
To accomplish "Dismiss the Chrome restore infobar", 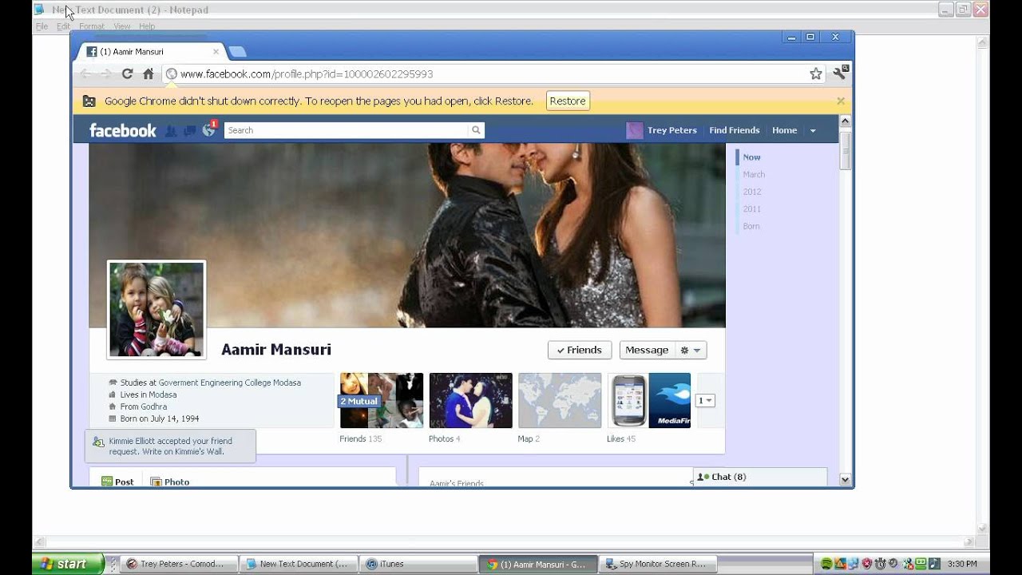I will click(841, 101).
